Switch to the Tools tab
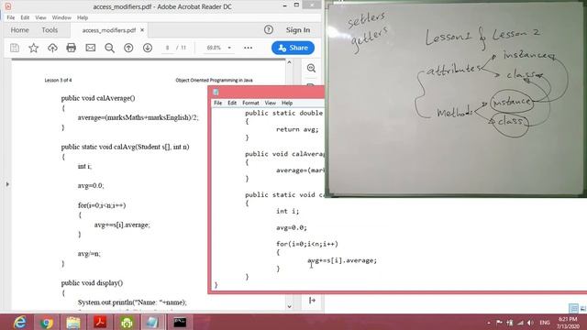 50,30
